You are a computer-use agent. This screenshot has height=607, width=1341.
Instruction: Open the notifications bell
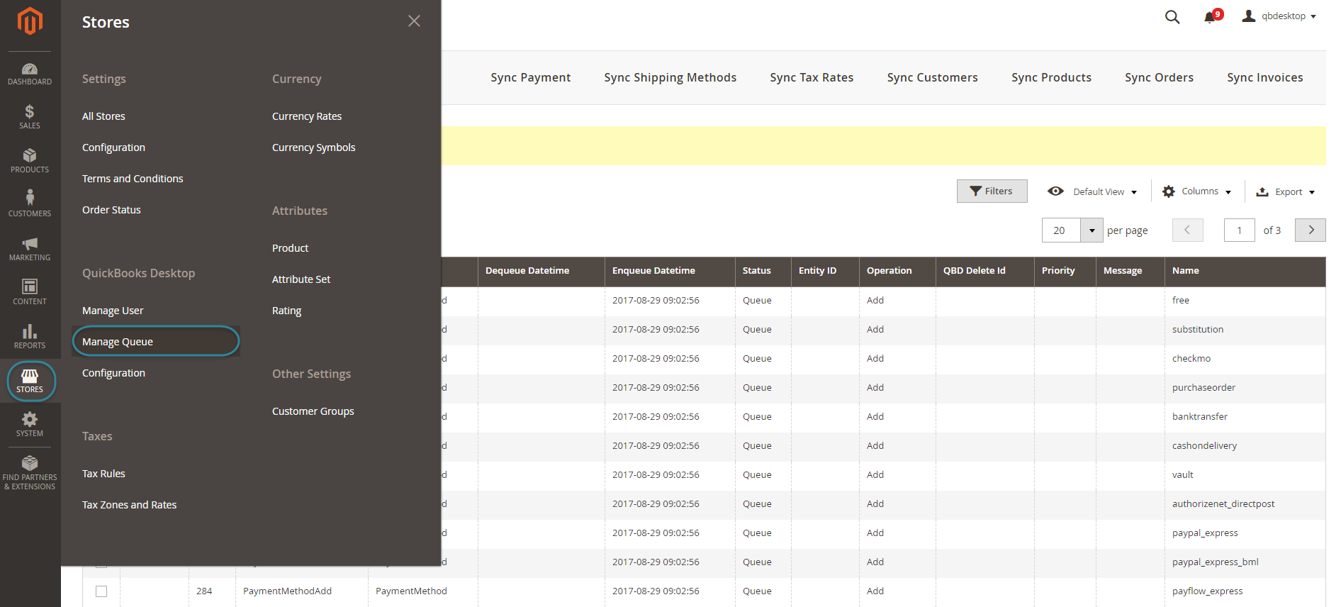(1211, 17)
